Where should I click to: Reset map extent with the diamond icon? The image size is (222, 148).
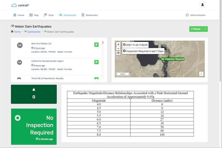[x=118, y=53]
